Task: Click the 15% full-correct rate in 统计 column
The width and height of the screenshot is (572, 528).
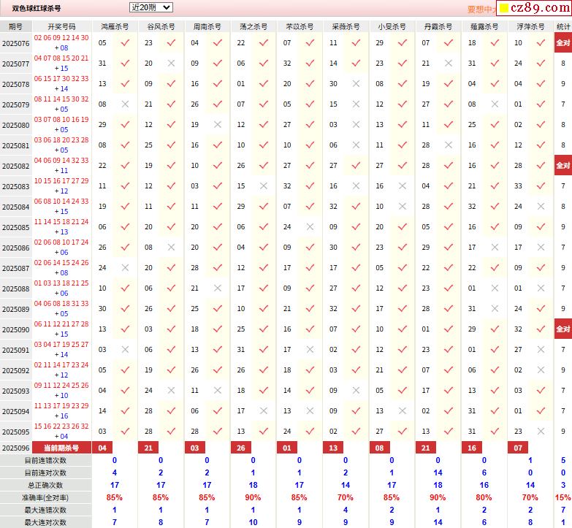Action: (x=563, y=497)
